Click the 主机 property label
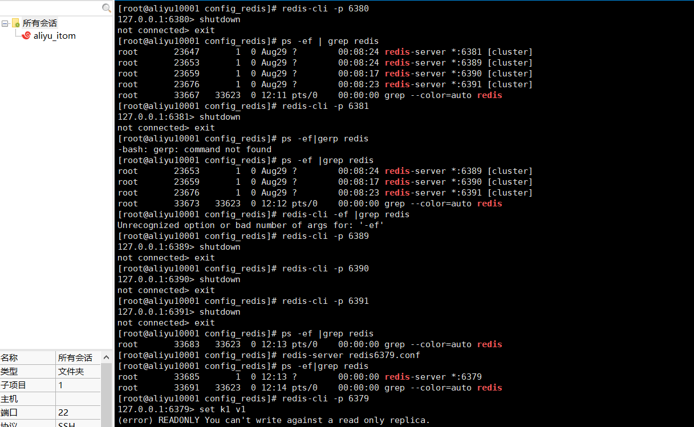This screenshot has height=427, width=694. (x=9, y=398)
